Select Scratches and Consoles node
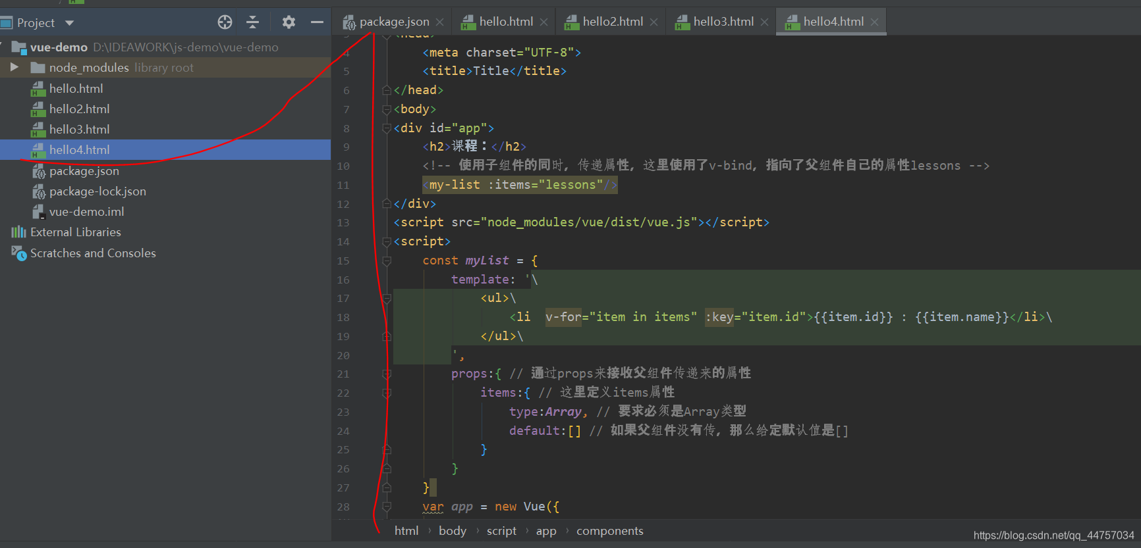Viewport: 1141px width, 548px height. click(x=93, y=253)
